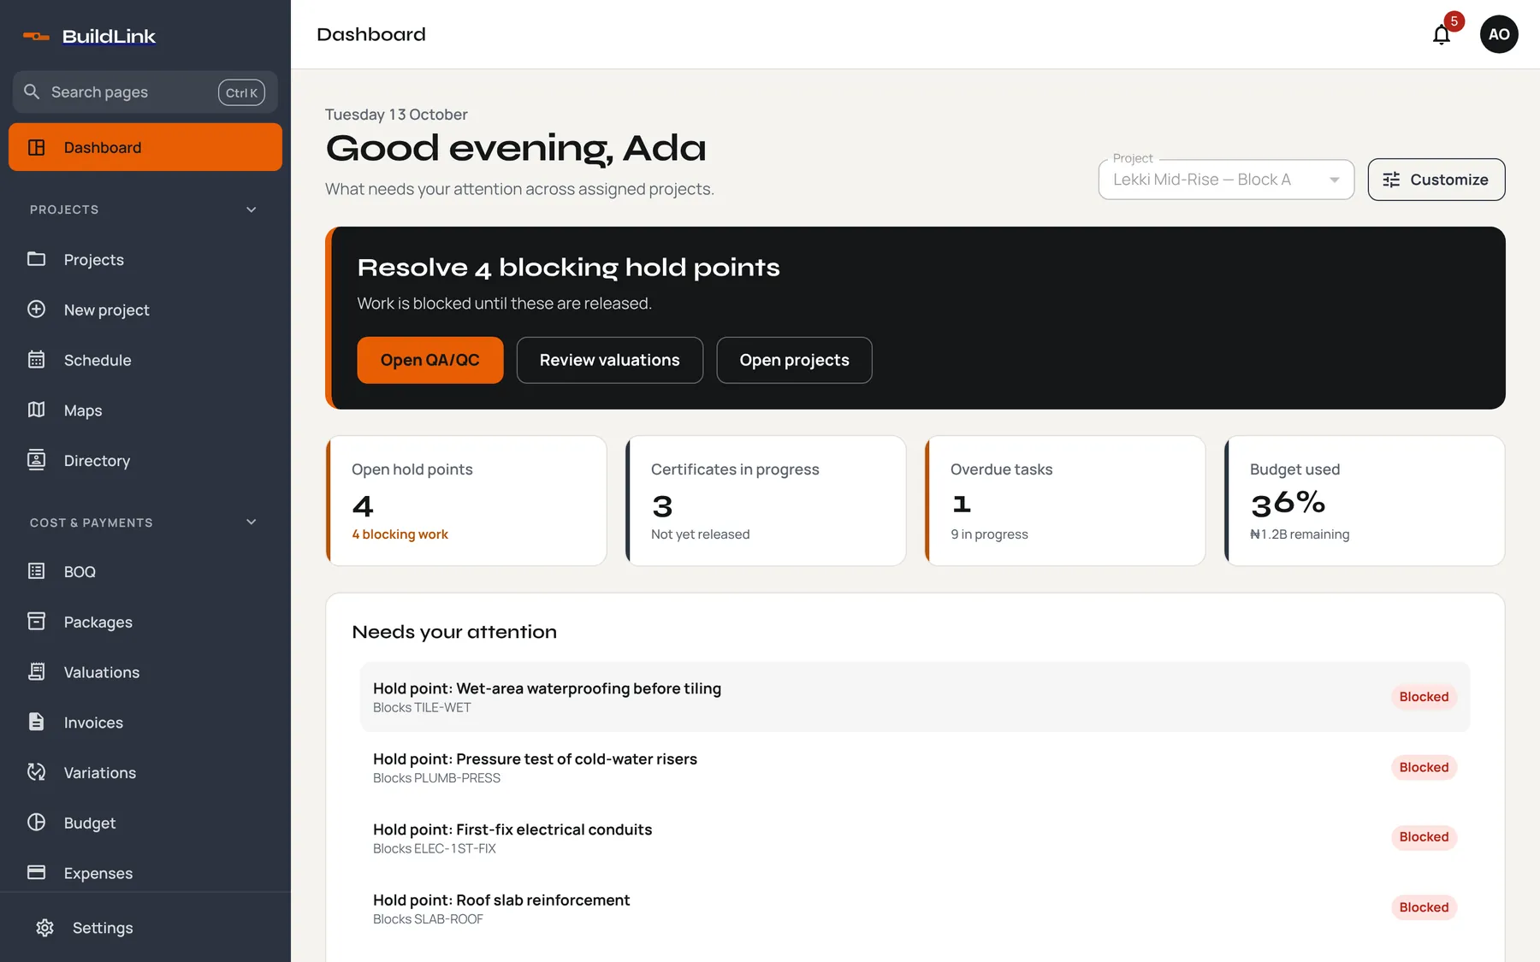Image resolution: width=1540 pixels, height=962 pixels.
Task: Open the AO user avatar menu
Action: (x=1499, y=34)
